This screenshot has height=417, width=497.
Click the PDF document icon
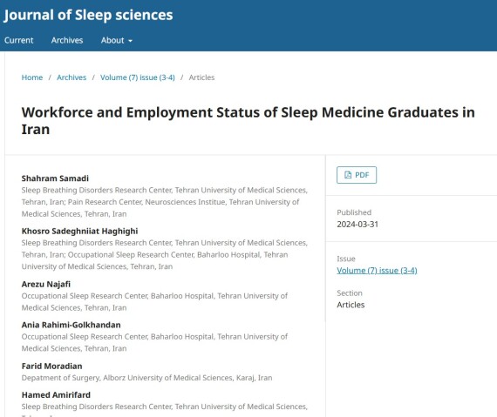point(348,175)
